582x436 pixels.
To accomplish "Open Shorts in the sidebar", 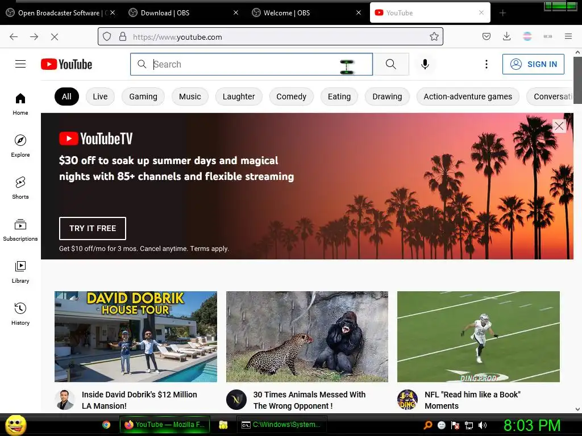I will click(x=20, y=188).
